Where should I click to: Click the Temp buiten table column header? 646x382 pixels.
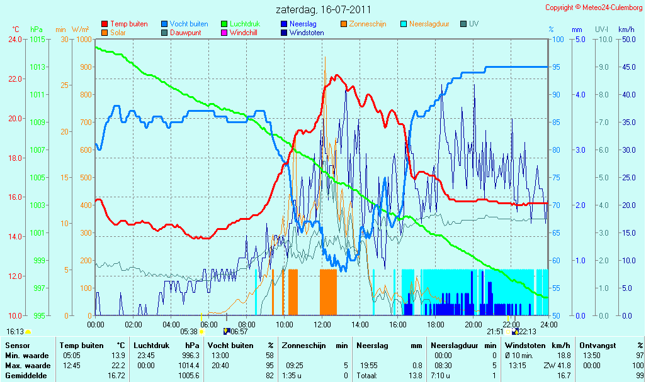[x=82, y=346]
